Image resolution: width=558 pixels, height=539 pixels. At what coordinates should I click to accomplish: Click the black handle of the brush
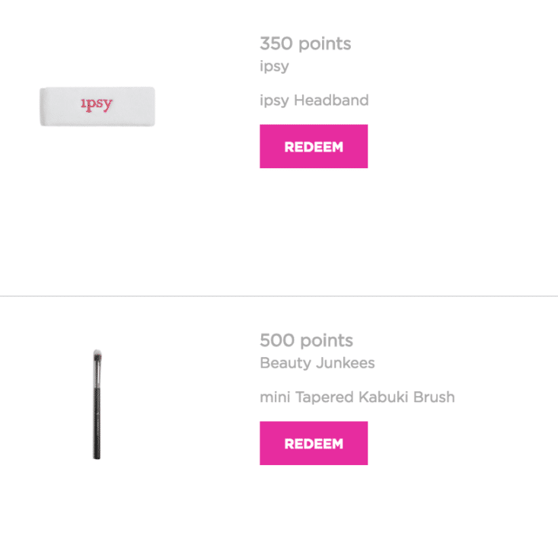(x=97, y=423)
